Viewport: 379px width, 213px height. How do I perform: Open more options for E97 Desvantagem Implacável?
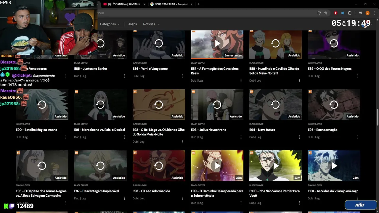point(124,199)
